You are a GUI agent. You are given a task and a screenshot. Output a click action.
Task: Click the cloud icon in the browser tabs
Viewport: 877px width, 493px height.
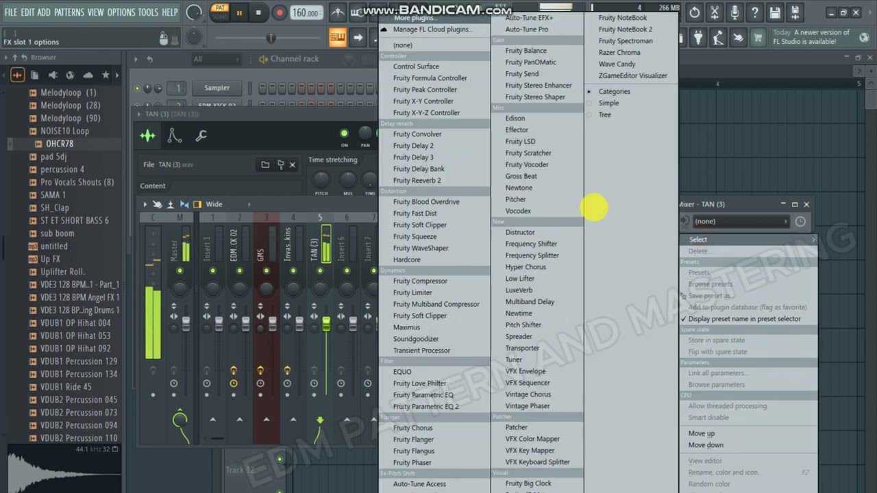(x=88, y=75)
